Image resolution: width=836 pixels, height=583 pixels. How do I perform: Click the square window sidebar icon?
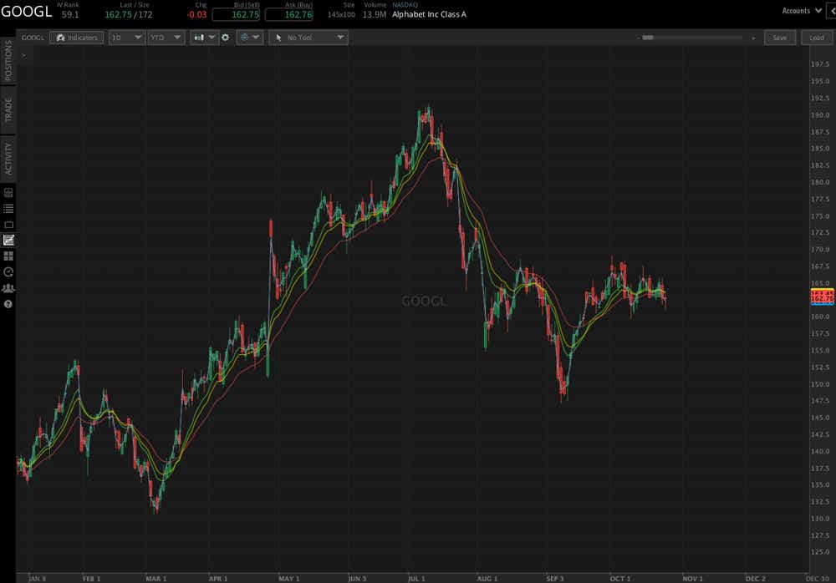click(x=8, y=225)
